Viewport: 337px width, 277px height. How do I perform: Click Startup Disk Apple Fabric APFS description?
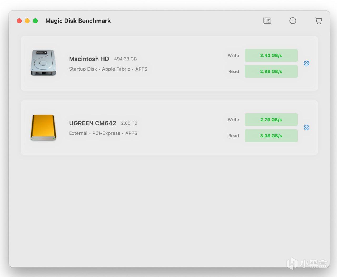click(x=108, y=69)
